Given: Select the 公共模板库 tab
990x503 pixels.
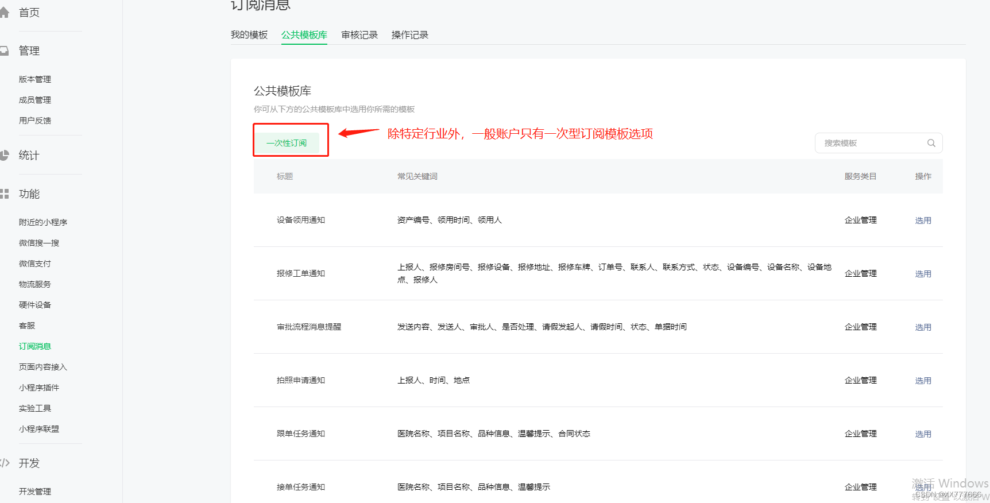Looking at the screenshot, I should tap(304, 35).
